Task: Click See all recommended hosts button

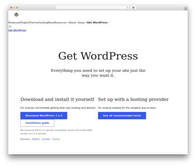Action: point(122,115)
